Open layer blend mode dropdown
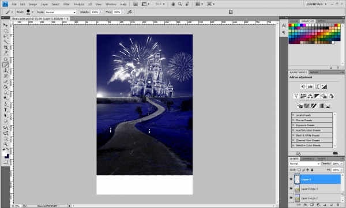 point(304,164)
